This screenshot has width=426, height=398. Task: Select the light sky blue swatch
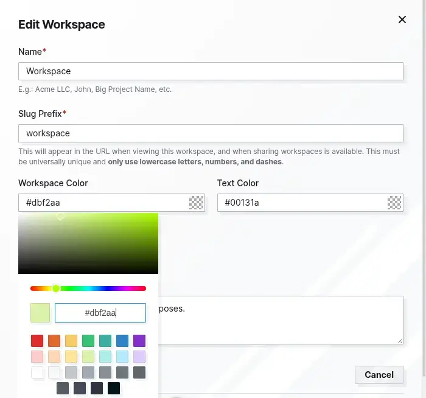(122, 357)
